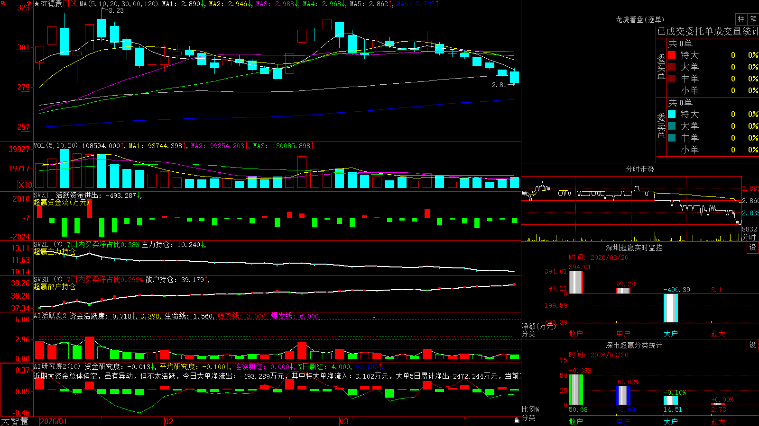
Task: Open the red question mark help icon
Action: [29, 4]
